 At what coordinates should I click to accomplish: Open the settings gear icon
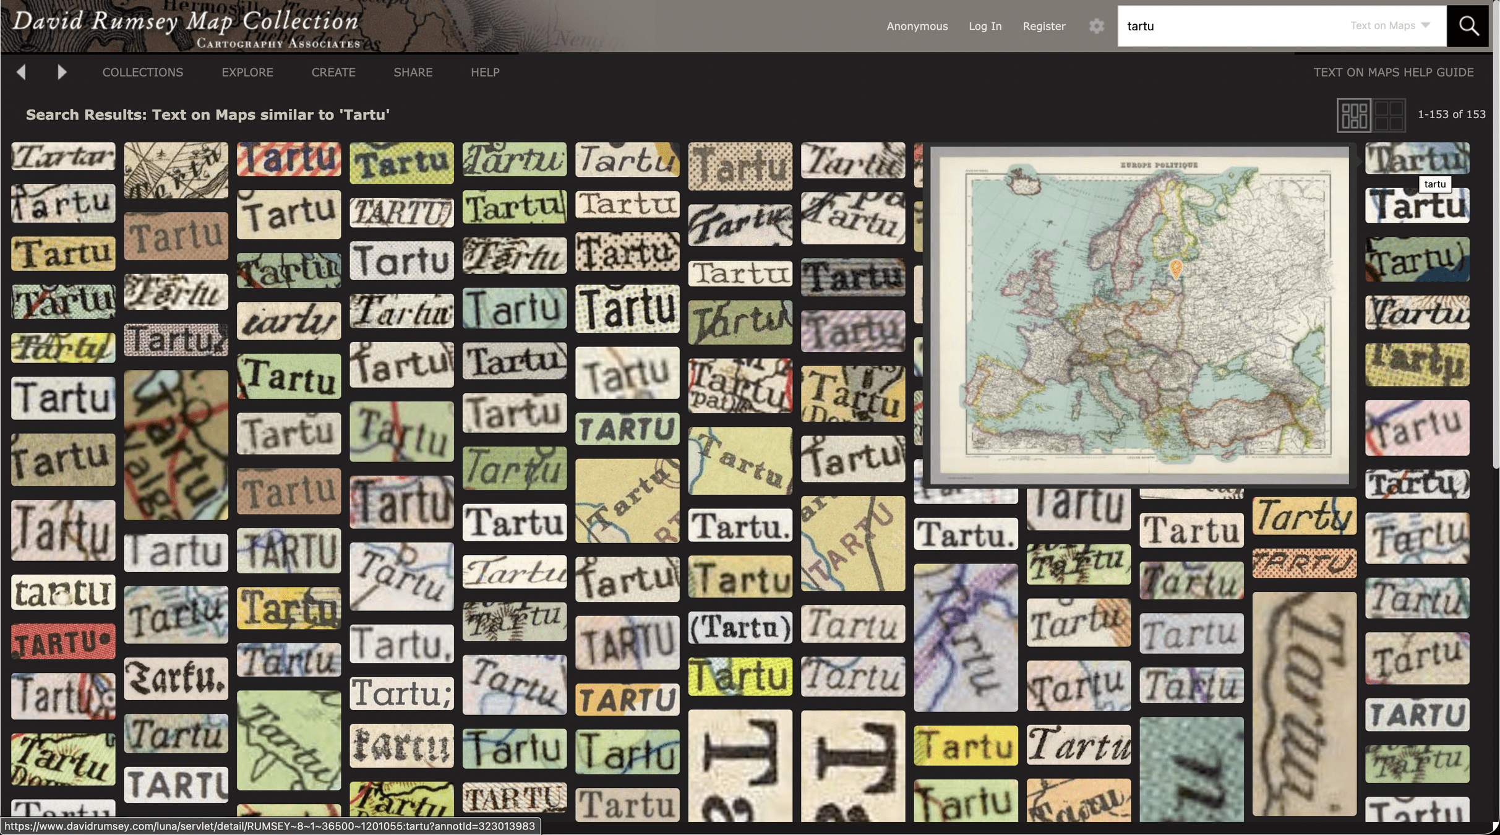tap(1096, 26)
